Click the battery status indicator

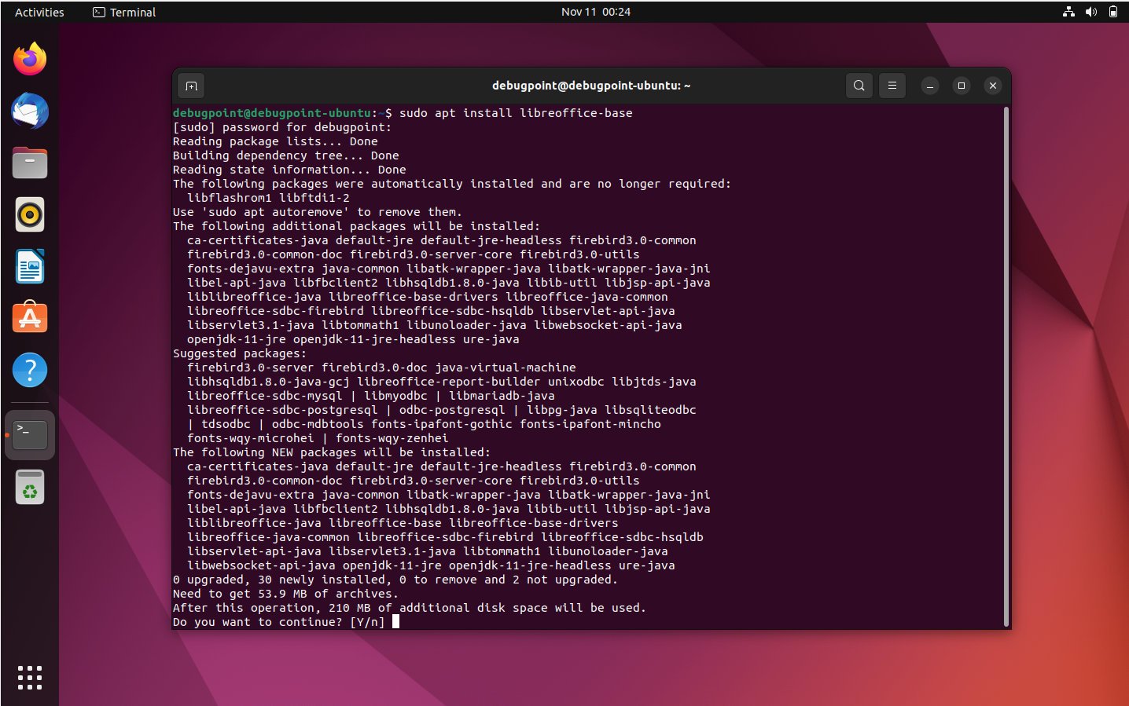point(1114,12)
